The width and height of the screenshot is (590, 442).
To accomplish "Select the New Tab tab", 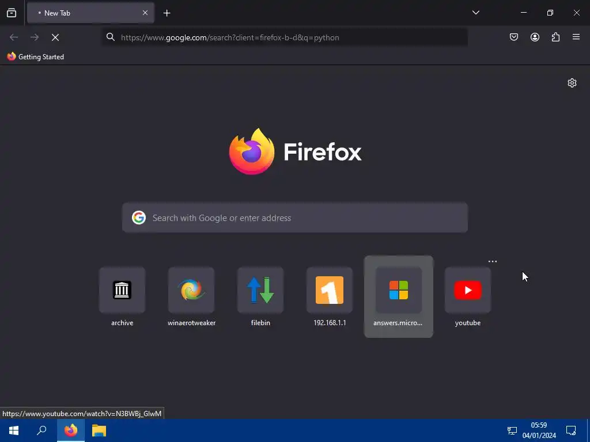I will click(90, 13).
